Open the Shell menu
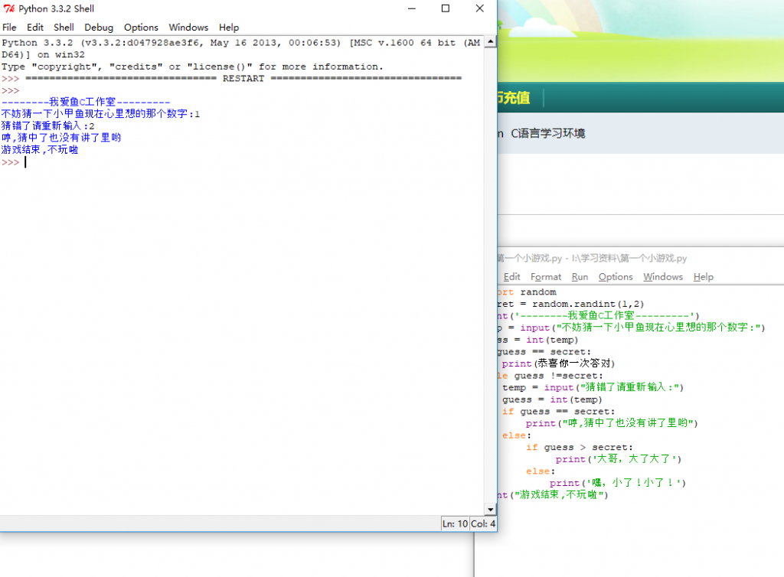The image size is (784, 577). coord(64,27)
